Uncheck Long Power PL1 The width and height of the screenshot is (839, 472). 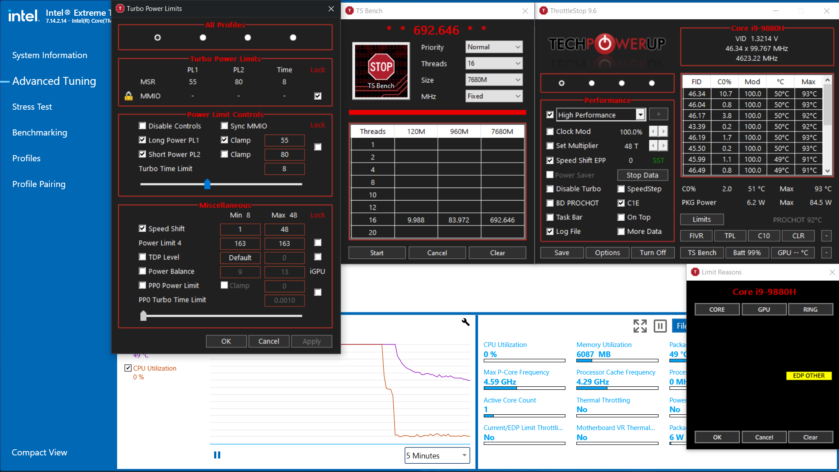(x=142, y=140)
